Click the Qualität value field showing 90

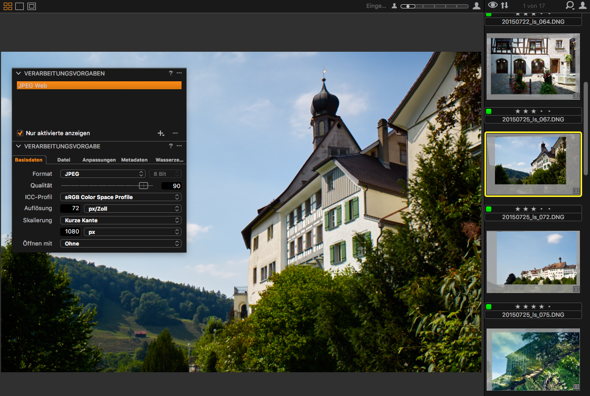(171, 186)
